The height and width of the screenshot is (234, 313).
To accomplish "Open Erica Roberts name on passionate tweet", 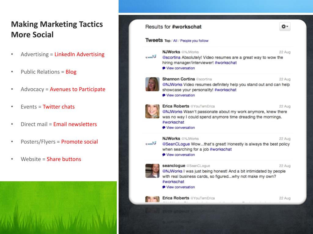I will (176, 106).
